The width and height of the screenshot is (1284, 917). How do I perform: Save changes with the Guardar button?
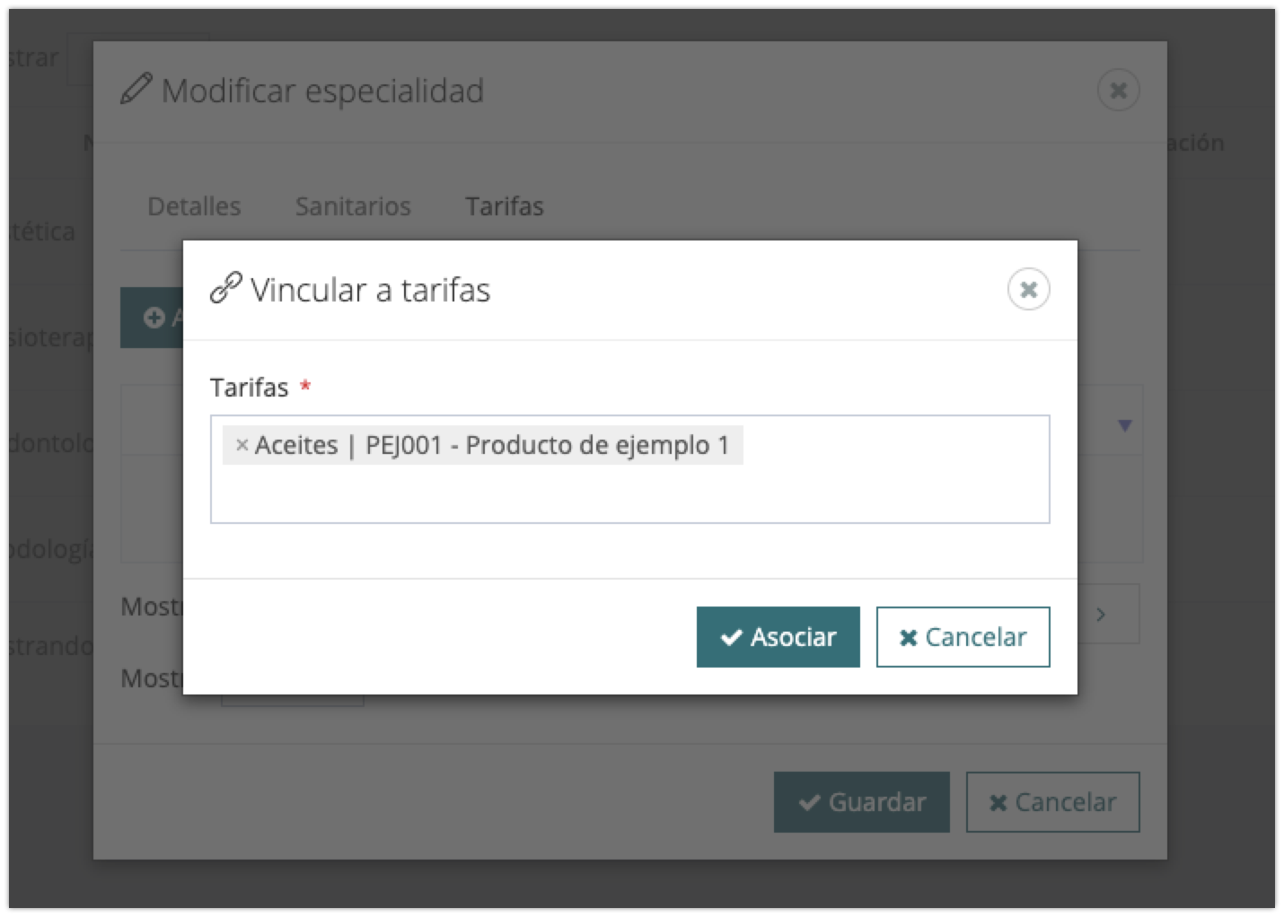(x=861, y=802)
